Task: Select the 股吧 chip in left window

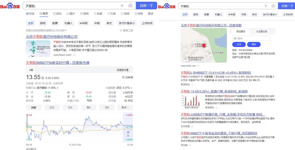Action: [x=43, y=23]
